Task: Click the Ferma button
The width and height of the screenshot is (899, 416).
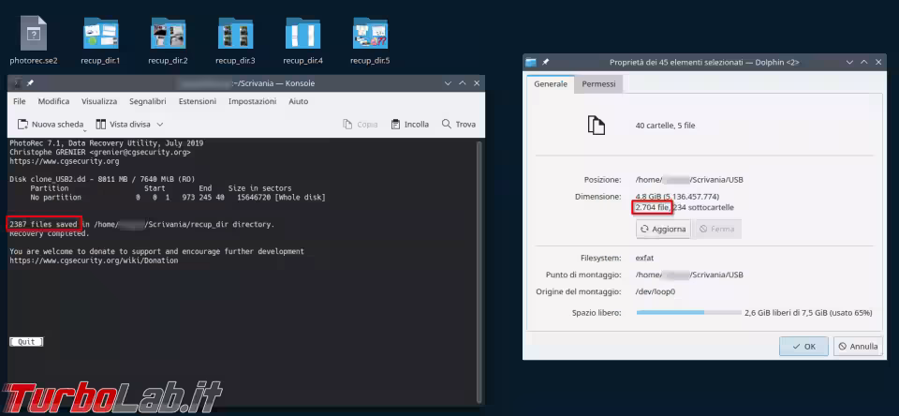Action: coord(716,229)
